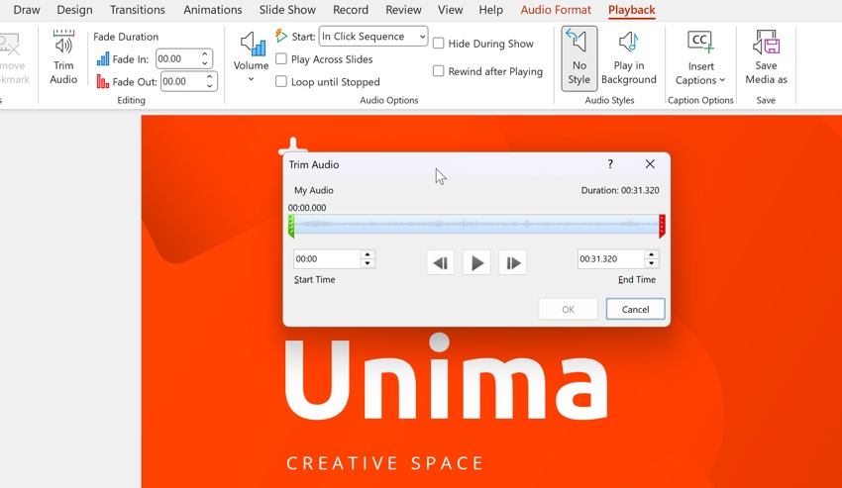Switch to the Design tab

click(x=74, y=10)
